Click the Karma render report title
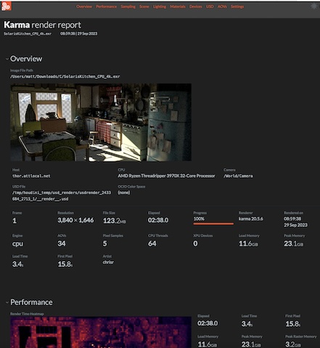 click(43, 25)
